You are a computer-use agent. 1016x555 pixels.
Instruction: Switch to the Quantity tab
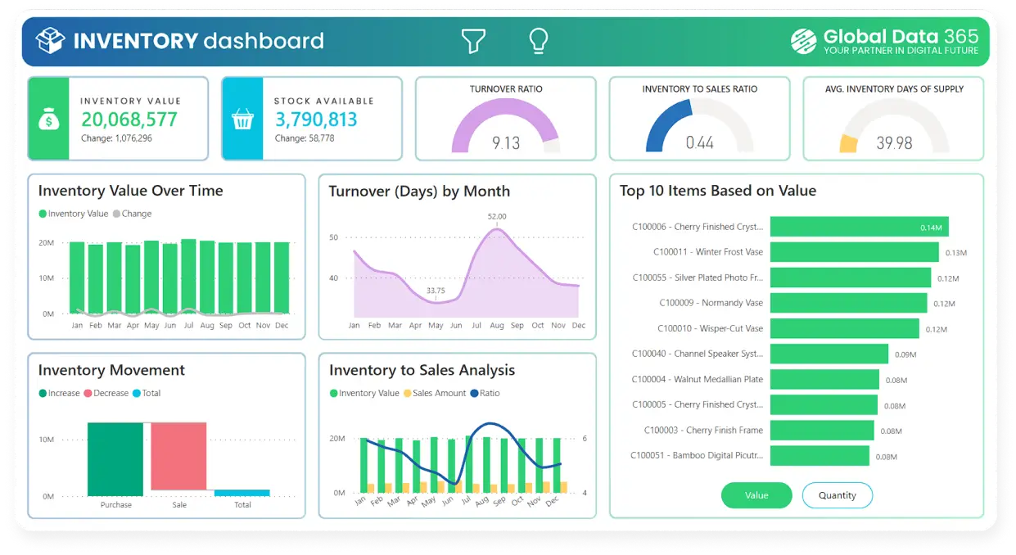tap(837, 495)
